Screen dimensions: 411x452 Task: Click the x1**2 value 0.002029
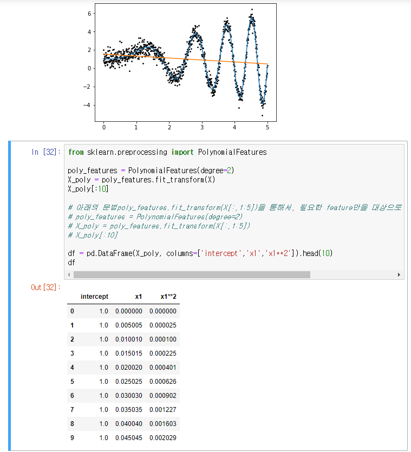pos(163,437)
